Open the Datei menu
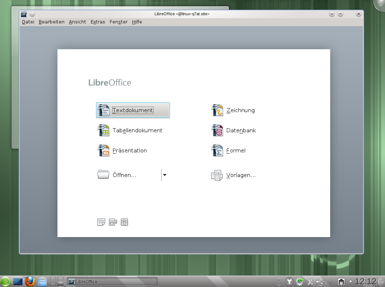This screenshot has height=287, width=385. 28,22
